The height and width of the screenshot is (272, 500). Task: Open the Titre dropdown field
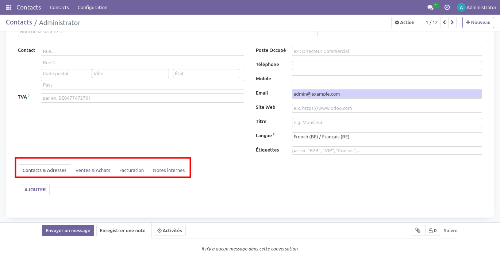(387, 122)
